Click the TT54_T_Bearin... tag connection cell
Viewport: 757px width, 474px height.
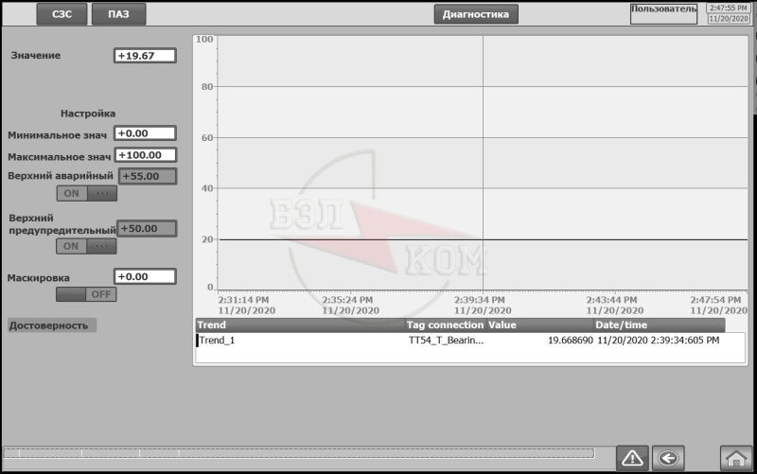[446, 341]
